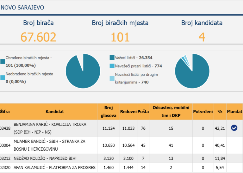Click the ballot validity pie chart
This screenshot has width=243, height=173.
tap(192, 71)
